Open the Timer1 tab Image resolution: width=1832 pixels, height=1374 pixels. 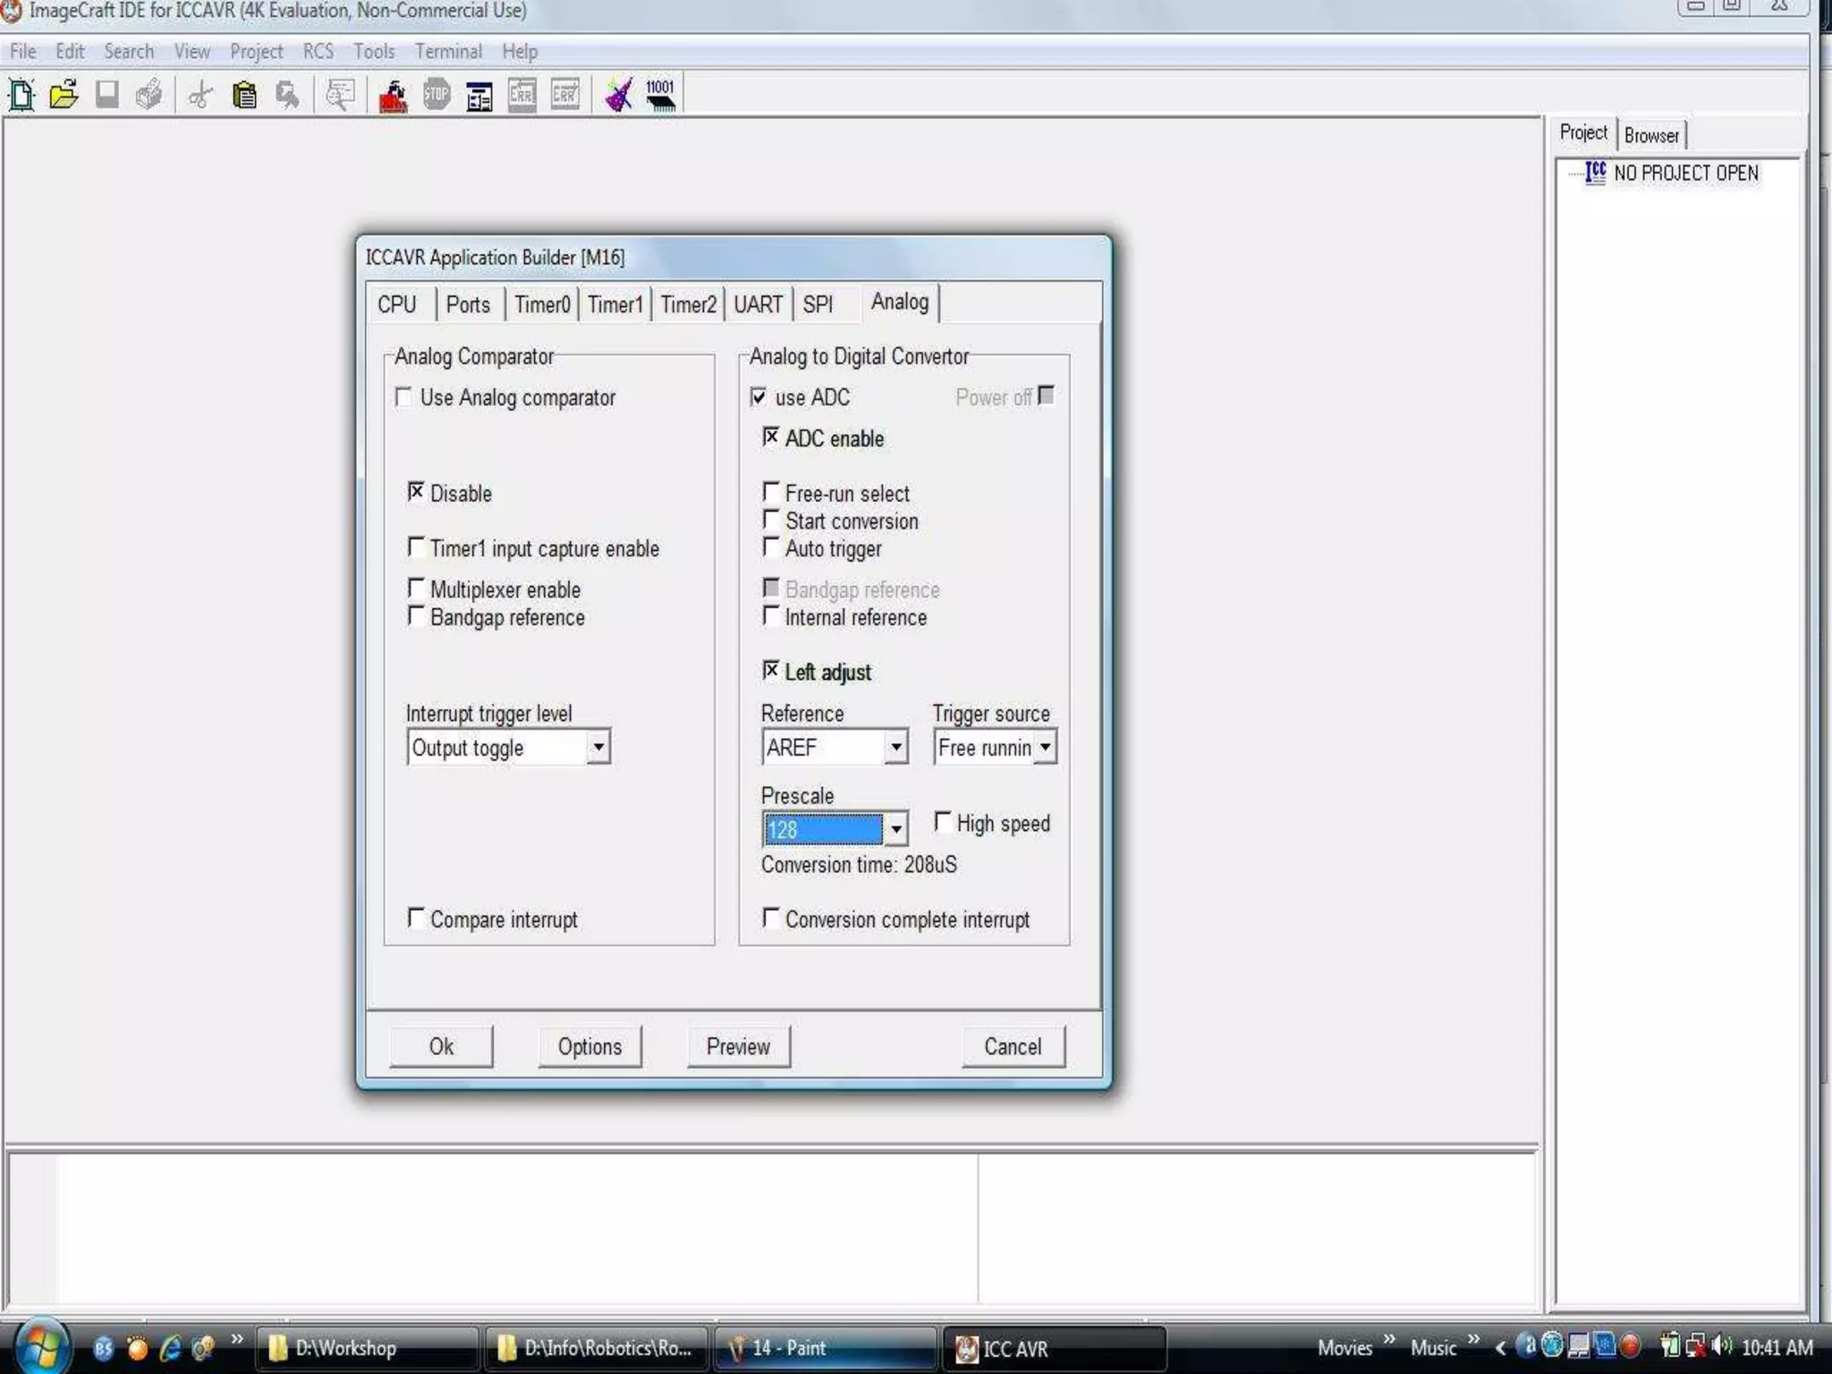[615, 305]
